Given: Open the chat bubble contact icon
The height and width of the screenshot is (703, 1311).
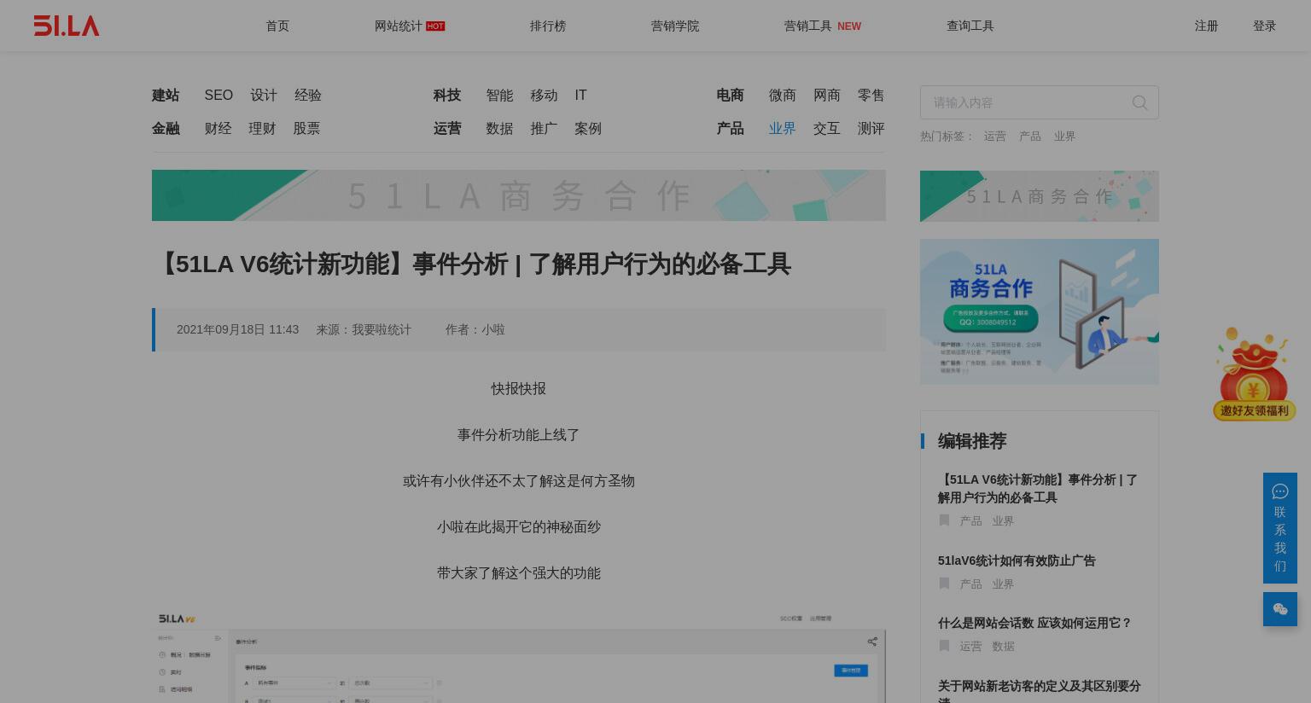Looking at the screenshot, I should [1279, 491].
